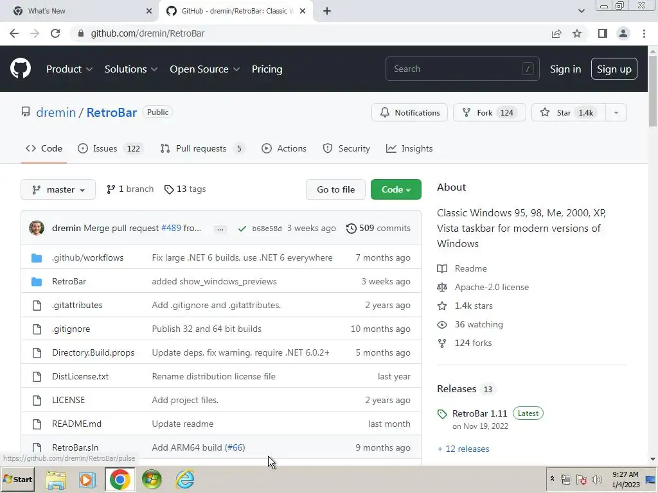Viewport: 658px width, 493px height.
Task: Go back using browser back arrow
Action: (x=14, y=33)
